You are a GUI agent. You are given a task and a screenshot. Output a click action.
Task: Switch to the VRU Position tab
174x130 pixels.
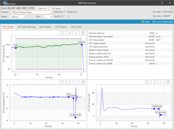(x=45, y=27)
